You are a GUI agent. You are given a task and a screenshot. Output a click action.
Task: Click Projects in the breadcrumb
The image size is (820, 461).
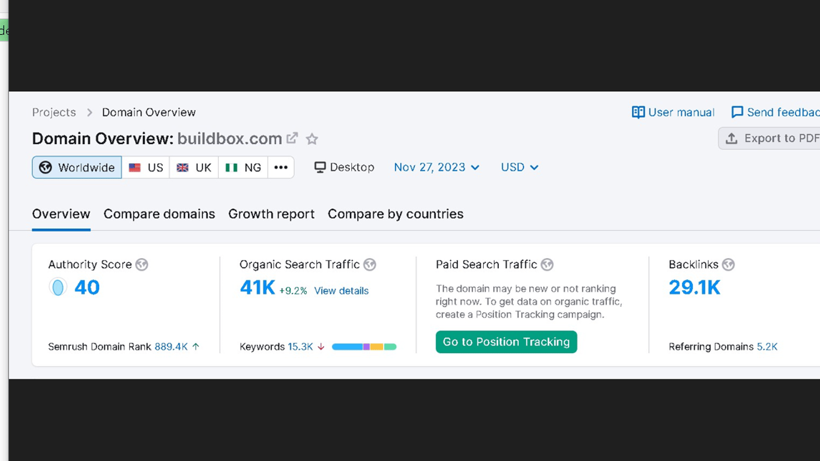(x=54, y=112)
